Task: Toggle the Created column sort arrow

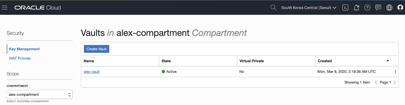Action: (x=388, y=61)
